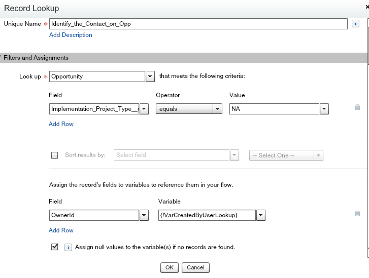
Task: Click Add Row under variable assignments
Action: [61, 230]
